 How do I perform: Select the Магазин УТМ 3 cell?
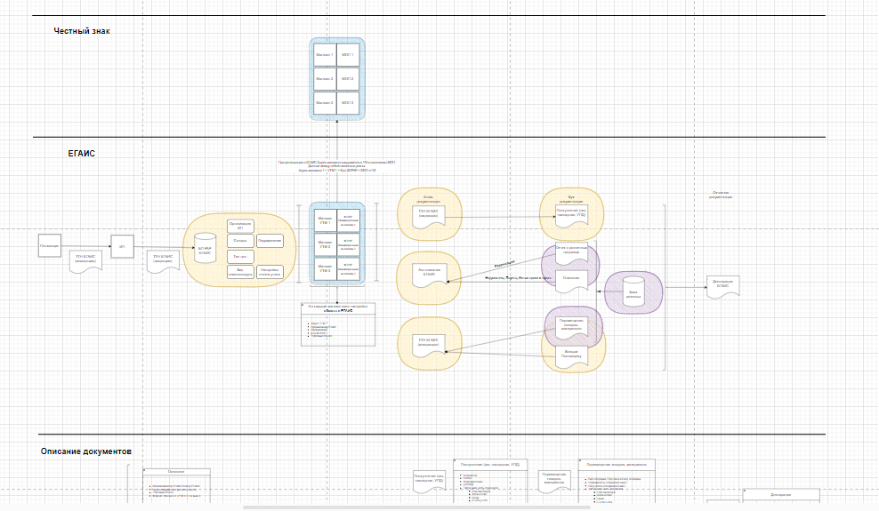coord(325,268)
